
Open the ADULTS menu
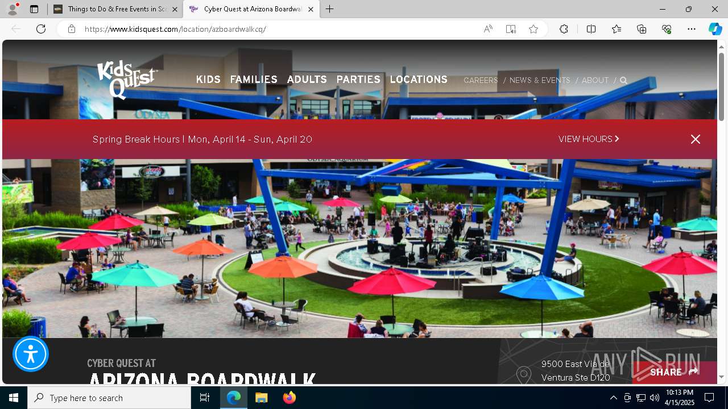pos(307,80)
